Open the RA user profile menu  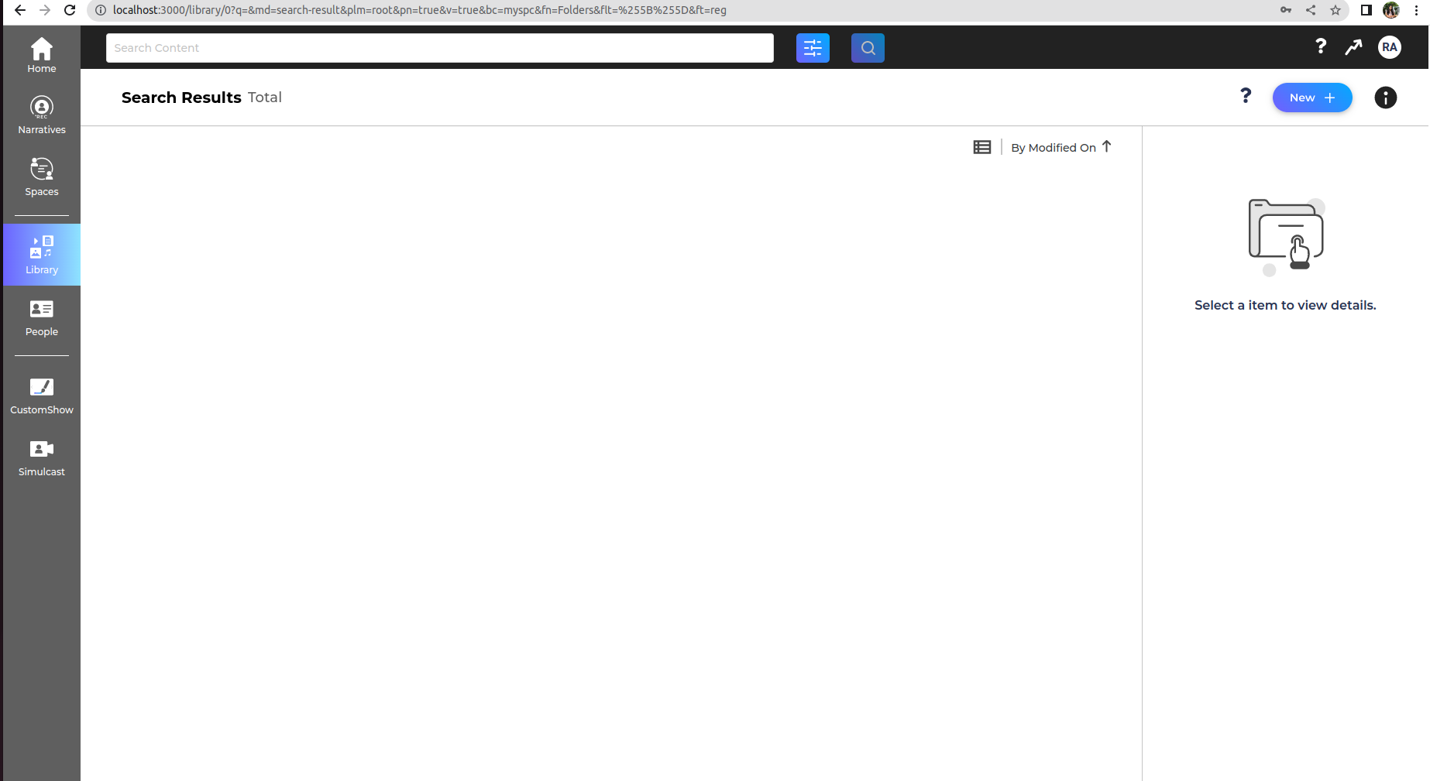pos(1390,47)
